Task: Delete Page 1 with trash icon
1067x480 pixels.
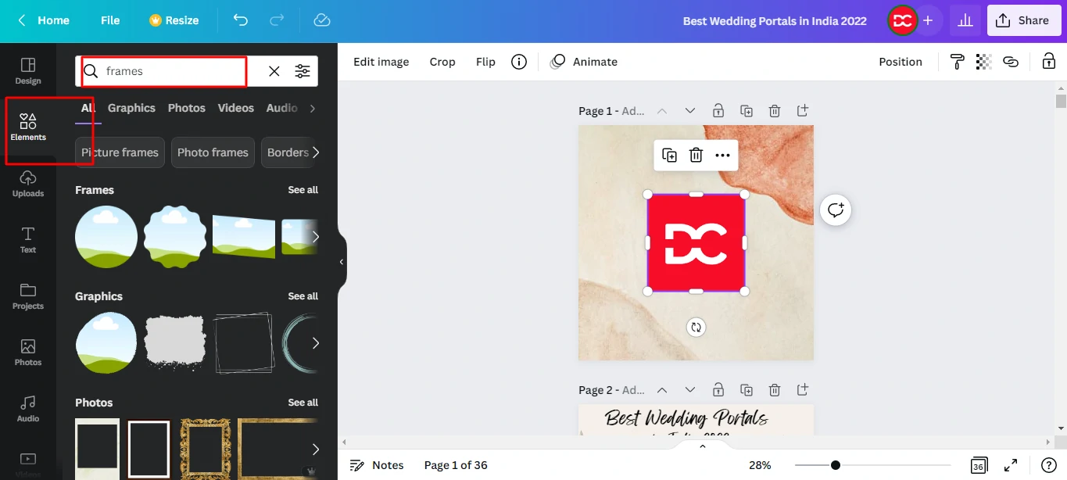Action: [x=775, y=110]
